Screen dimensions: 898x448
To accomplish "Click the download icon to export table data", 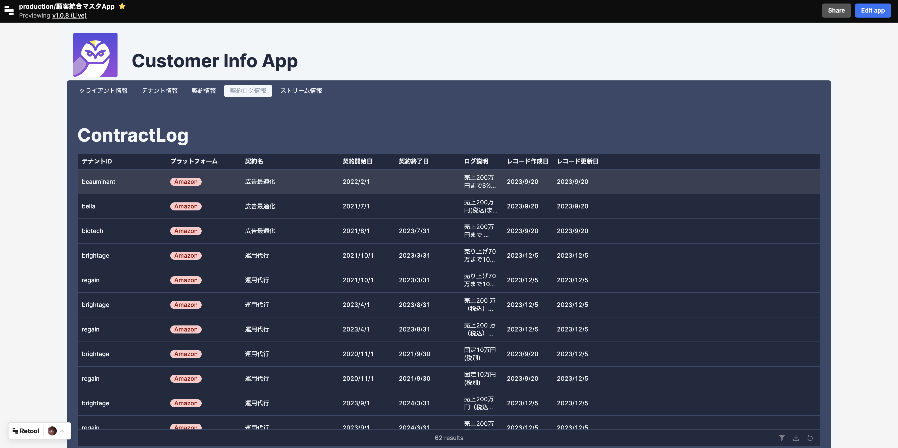I will 796,437.
